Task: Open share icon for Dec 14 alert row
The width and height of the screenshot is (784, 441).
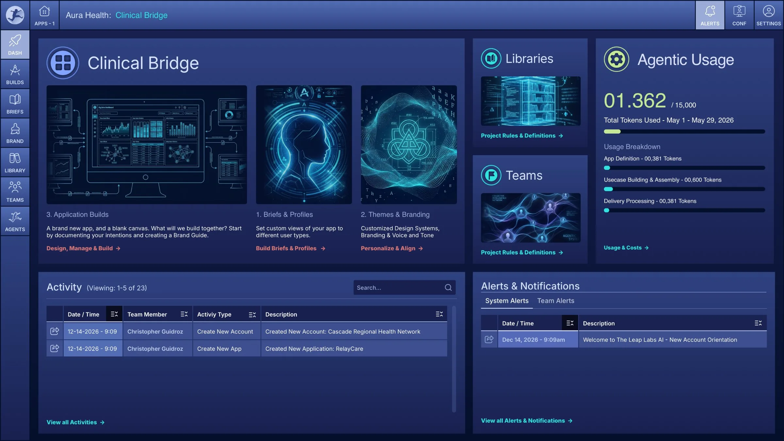Action: (489, 339)
